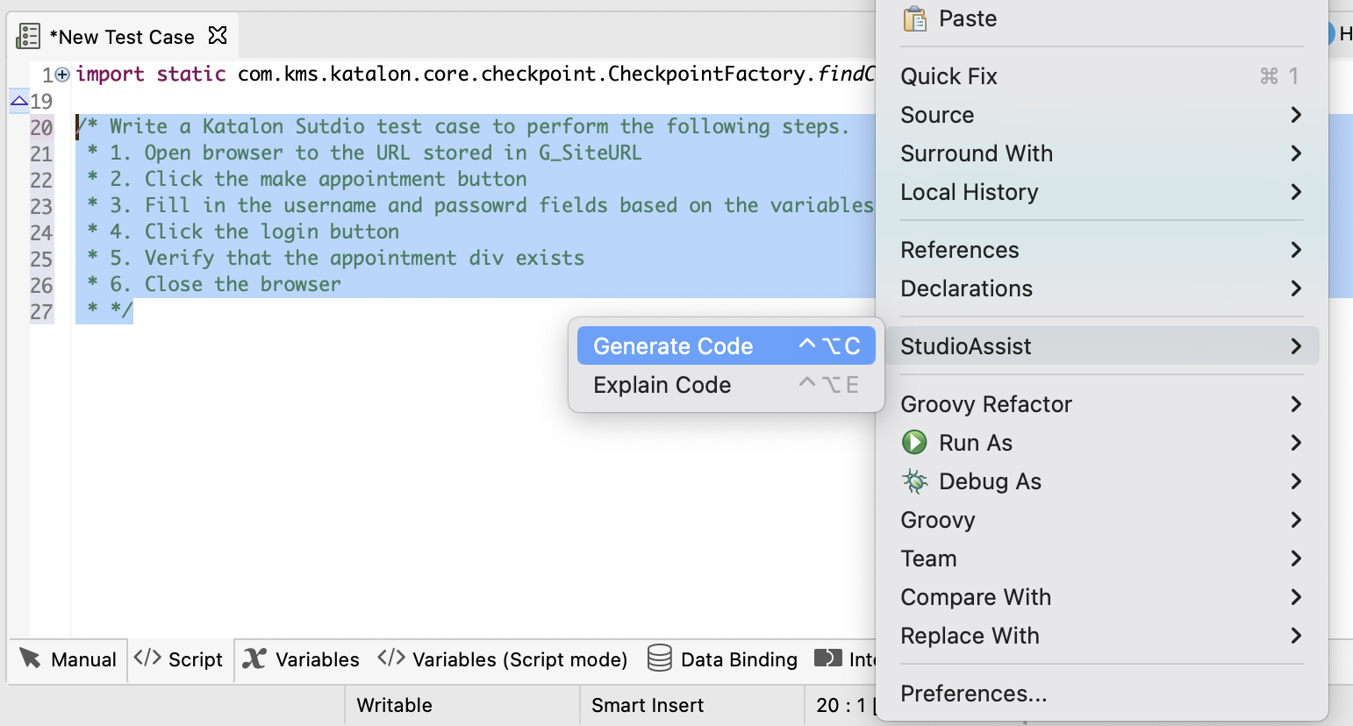The width and height of the screenshot is (1353, 726).
Task: Click the Quick Fix menu entry
Action: pyautogui.click(x=949, y=76)
